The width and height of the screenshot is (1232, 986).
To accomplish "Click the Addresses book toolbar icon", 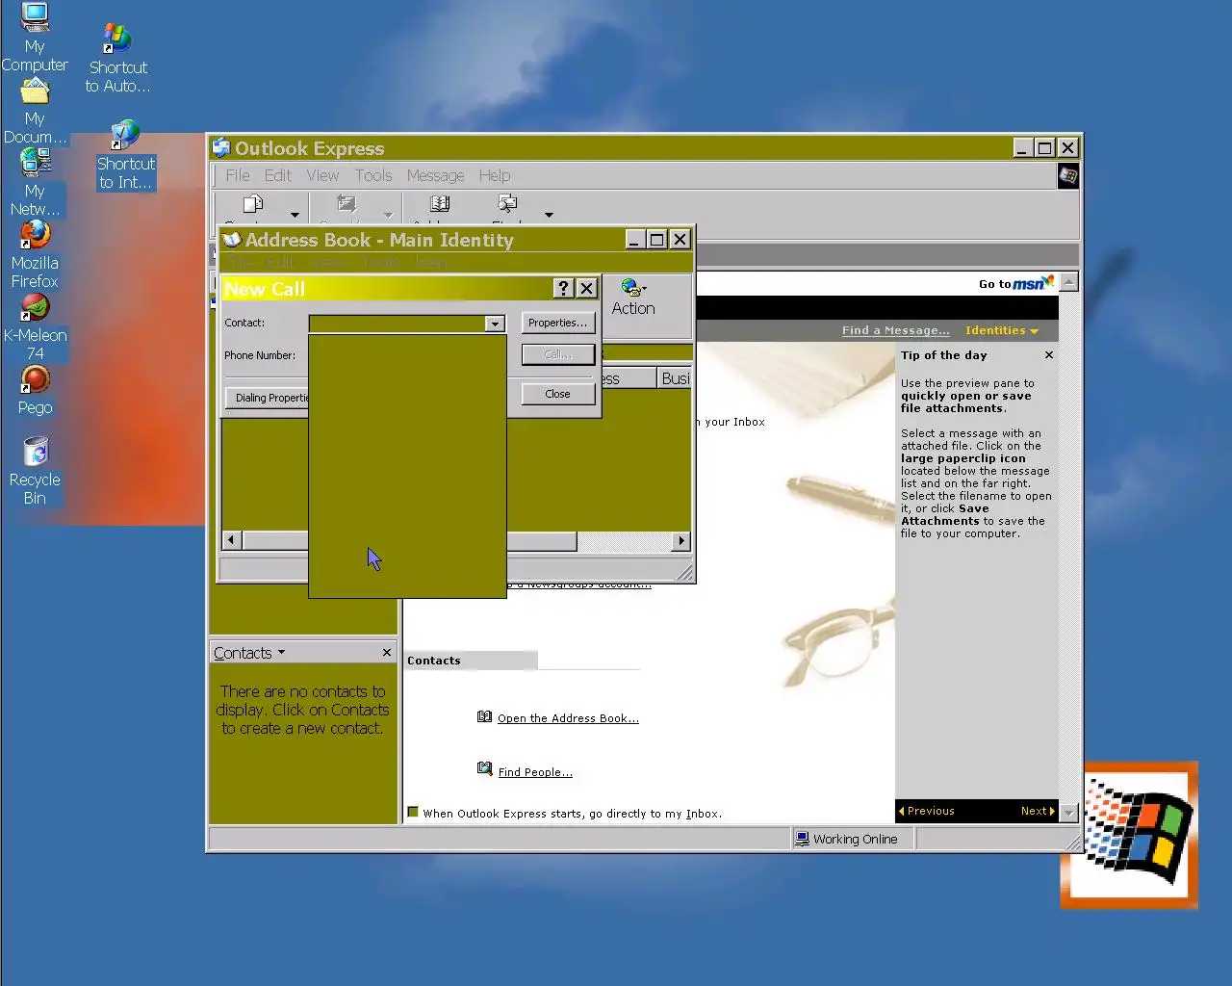I will pos(440,204).
